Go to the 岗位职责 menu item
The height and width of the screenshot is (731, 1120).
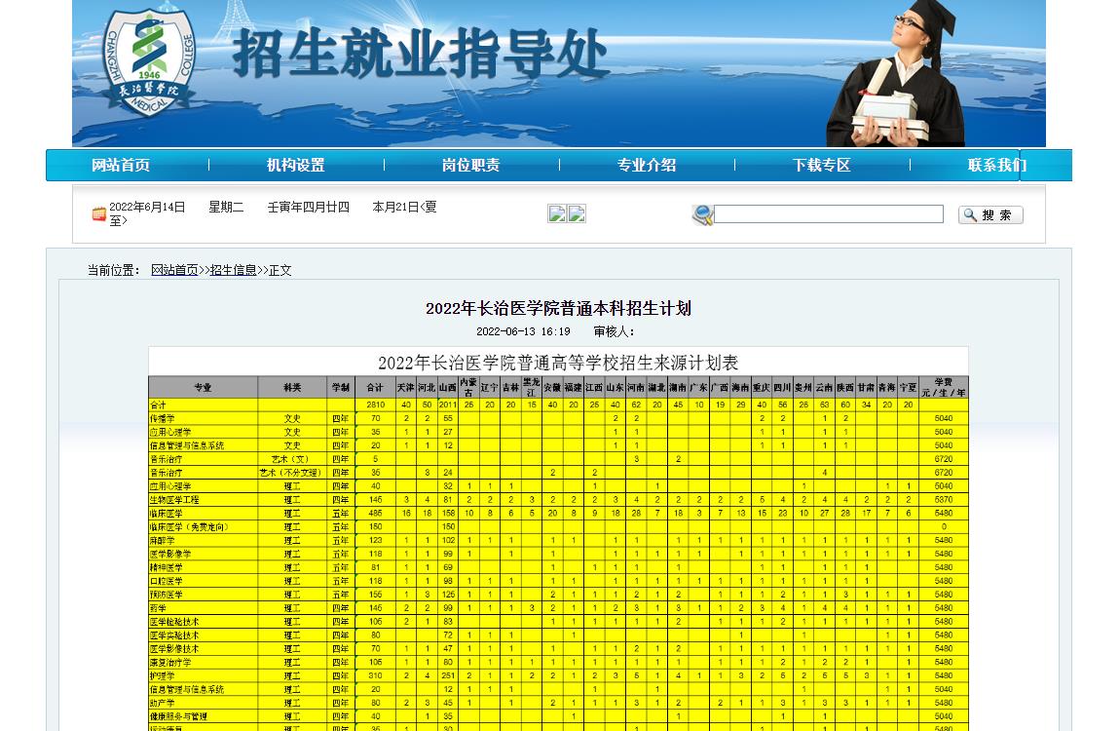click(x=471, y=166)
